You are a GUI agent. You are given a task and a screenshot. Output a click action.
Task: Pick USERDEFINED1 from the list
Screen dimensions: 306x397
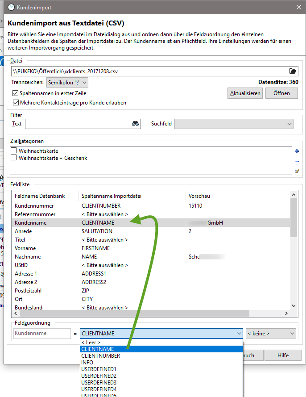[x=99, y=369]
